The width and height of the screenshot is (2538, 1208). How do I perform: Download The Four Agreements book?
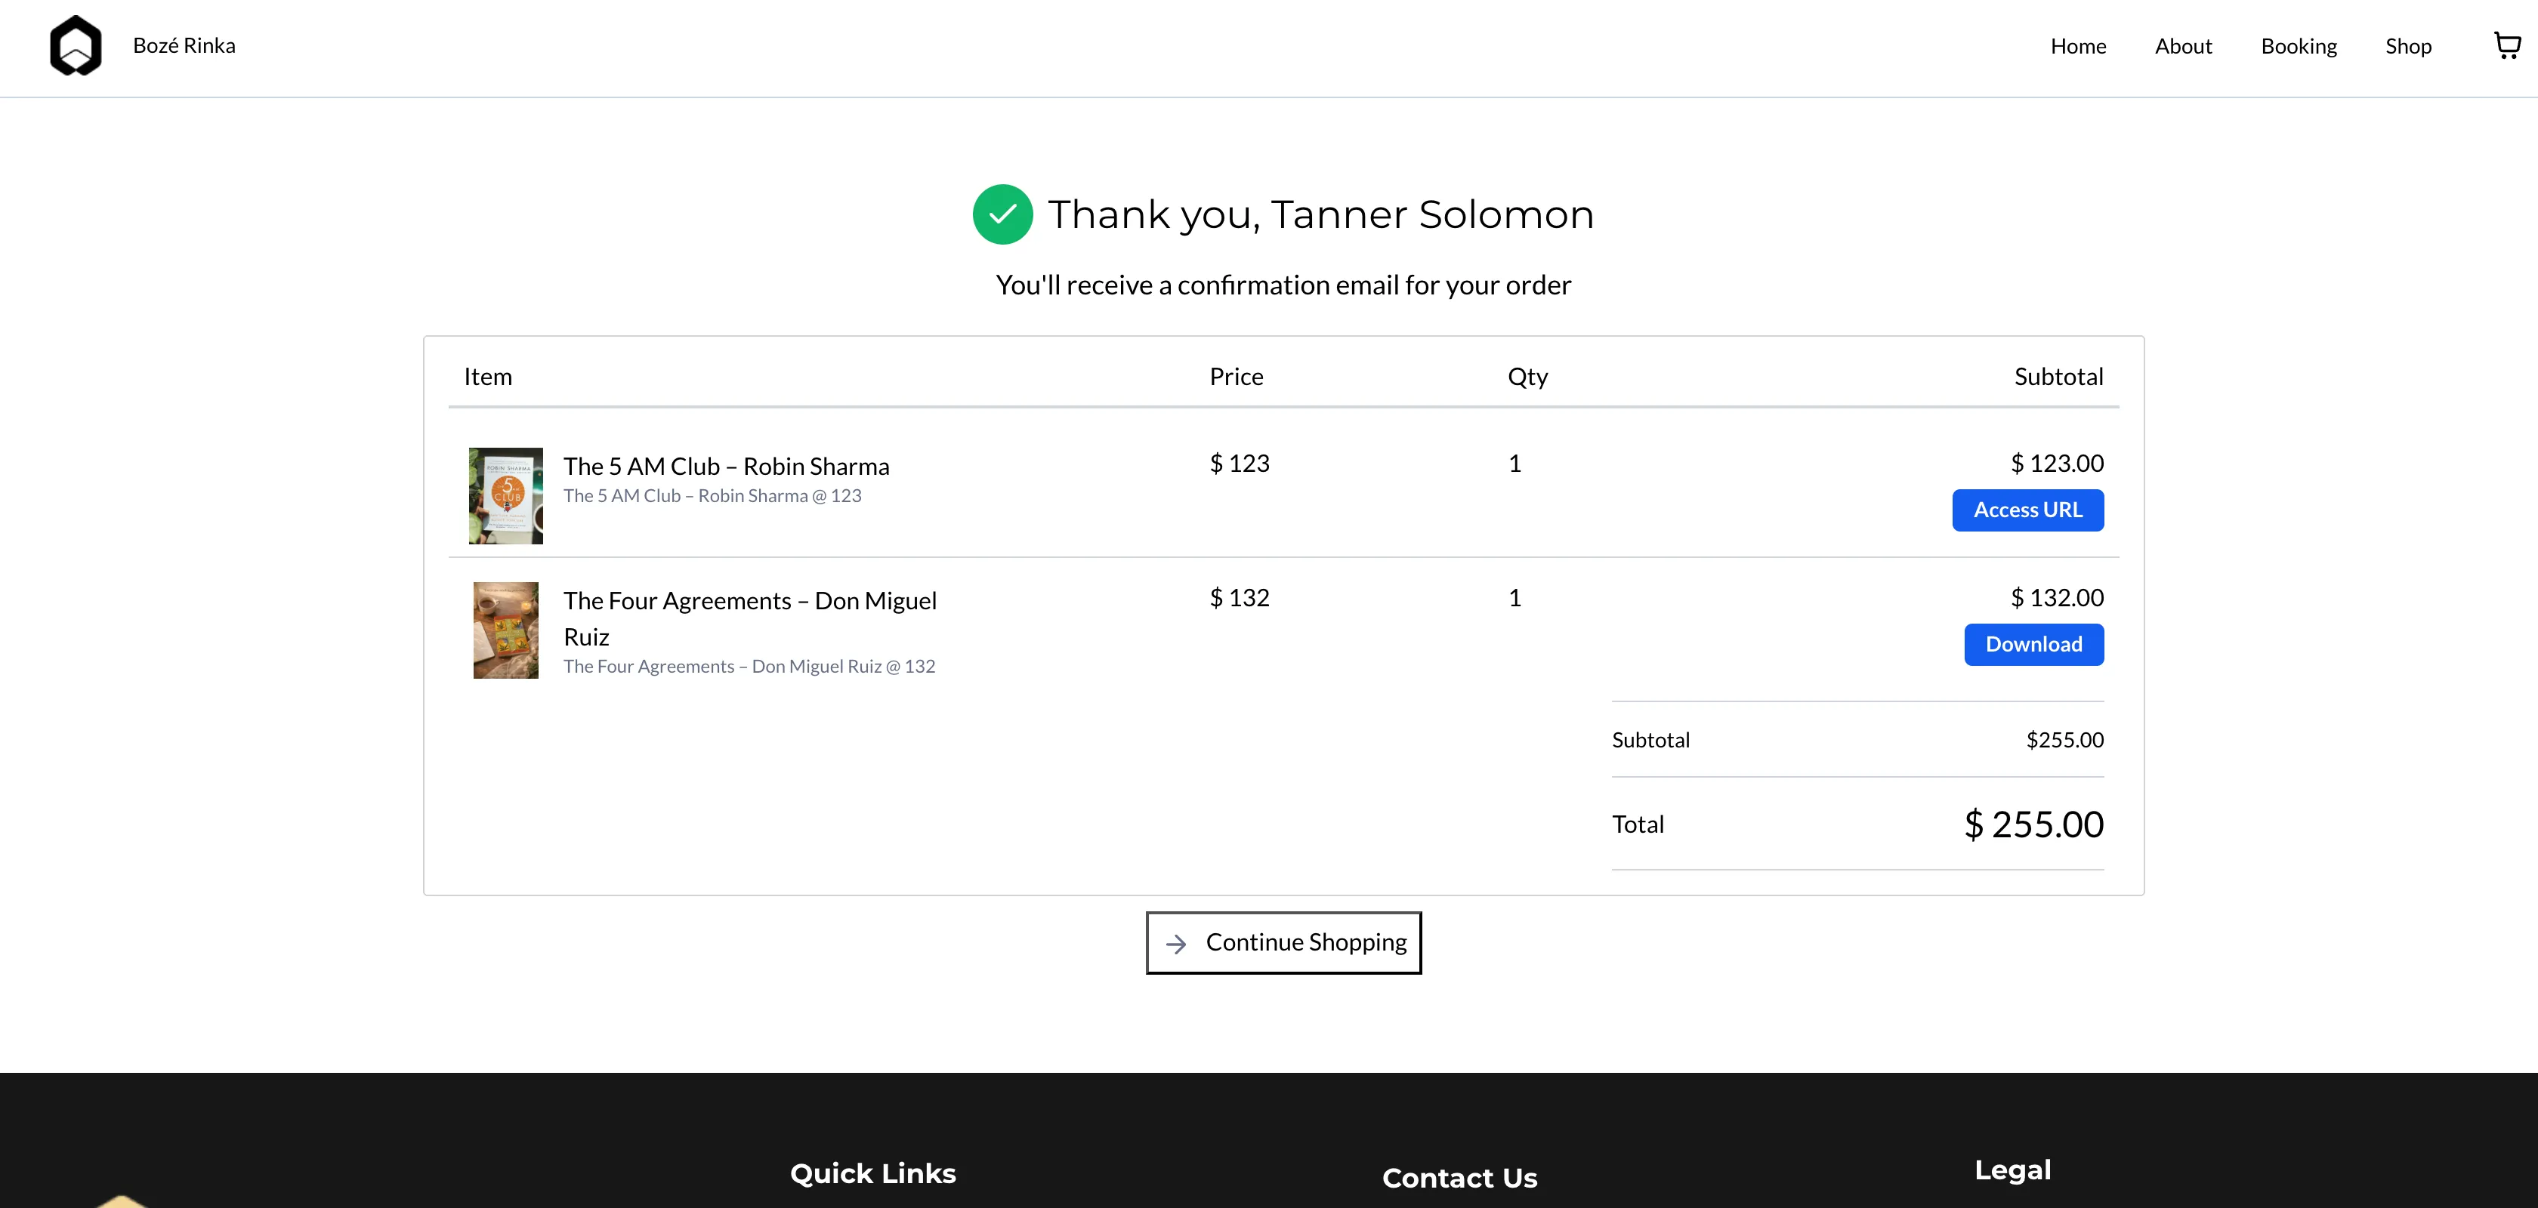[2033, 645]
